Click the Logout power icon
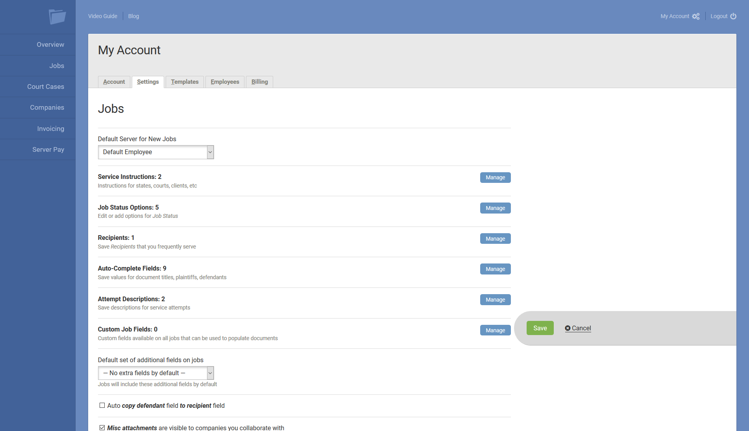Image resolution: width=749 pixels, height=431 pixels. (x=734, y=16)
